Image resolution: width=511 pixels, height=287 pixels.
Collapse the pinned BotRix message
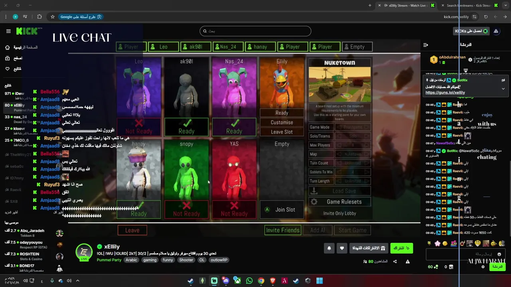click(503, 88)
